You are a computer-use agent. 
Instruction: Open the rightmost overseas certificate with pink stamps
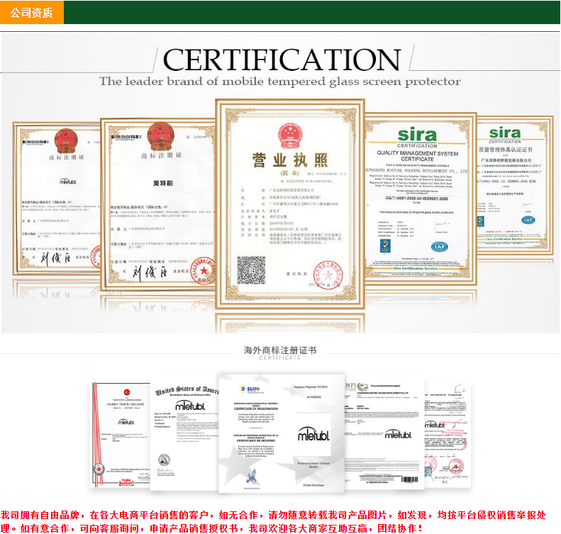coord(448,435)
